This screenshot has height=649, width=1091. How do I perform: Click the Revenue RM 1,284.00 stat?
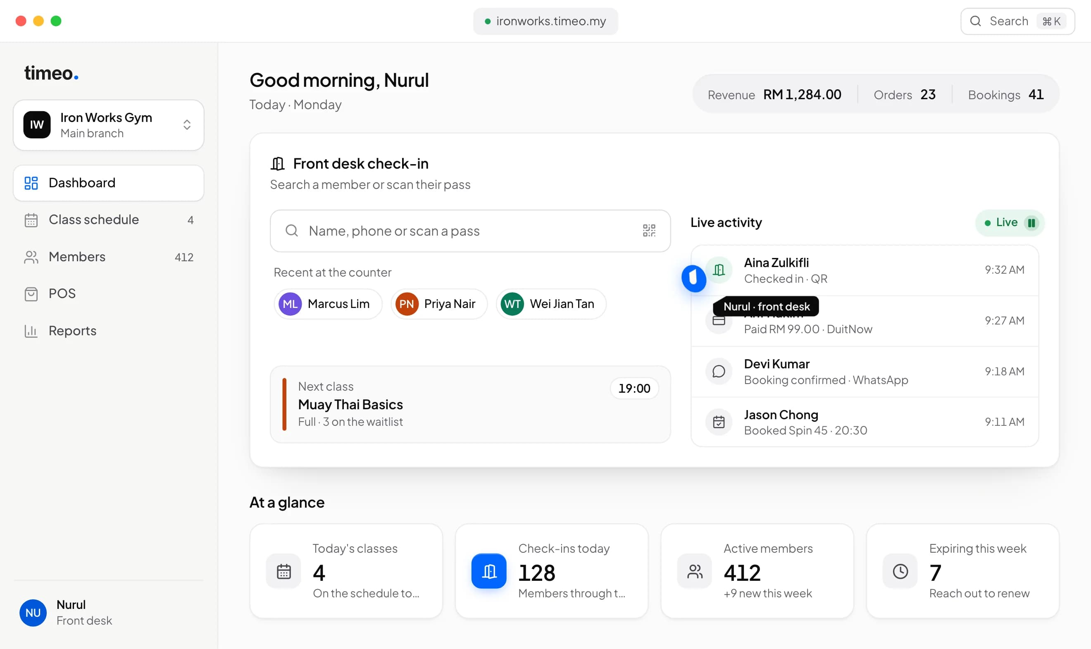pos(774,95)
